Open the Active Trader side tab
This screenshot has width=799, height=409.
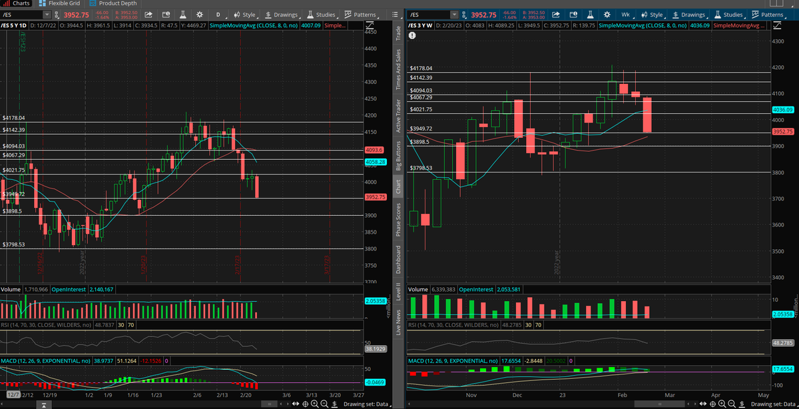click(x=398, y=115)
